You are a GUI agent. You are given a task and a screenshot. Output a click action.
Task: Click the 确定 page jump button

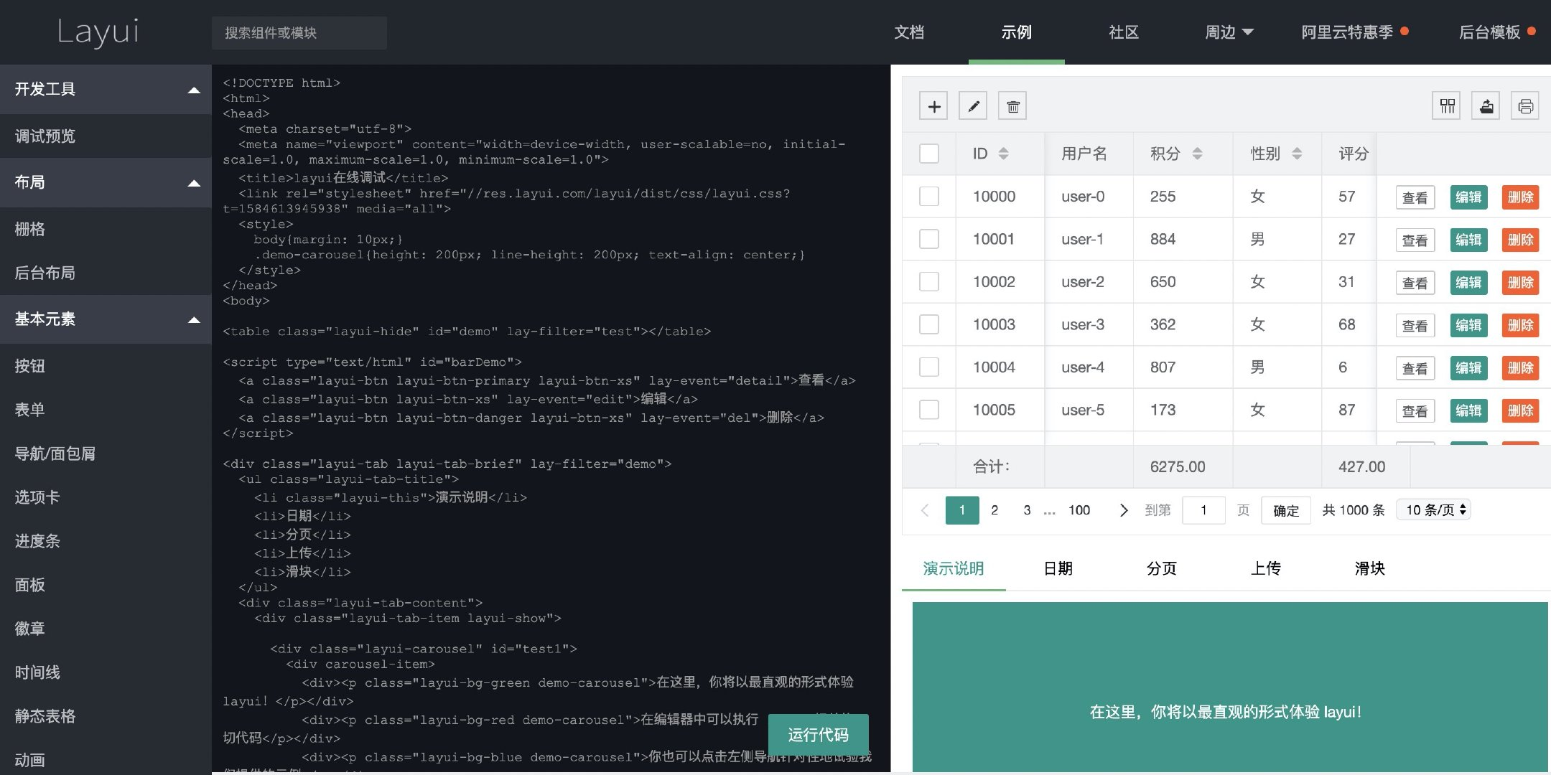click(1286, 510)
